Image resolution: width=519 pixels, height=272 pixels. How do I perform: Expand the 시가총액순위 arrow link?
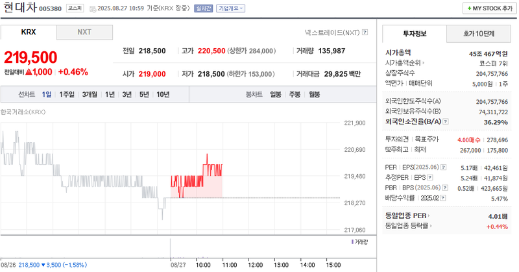click(x=424, y=62)
